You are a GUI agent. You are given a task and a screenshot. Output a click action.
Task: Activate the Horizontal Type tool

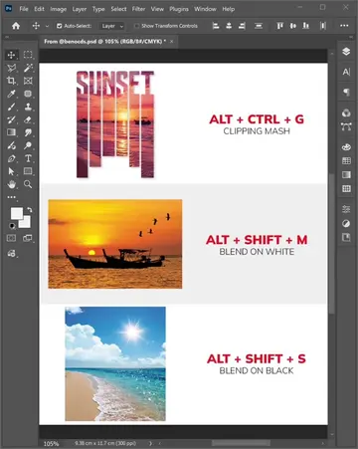(x=28, y=158)
